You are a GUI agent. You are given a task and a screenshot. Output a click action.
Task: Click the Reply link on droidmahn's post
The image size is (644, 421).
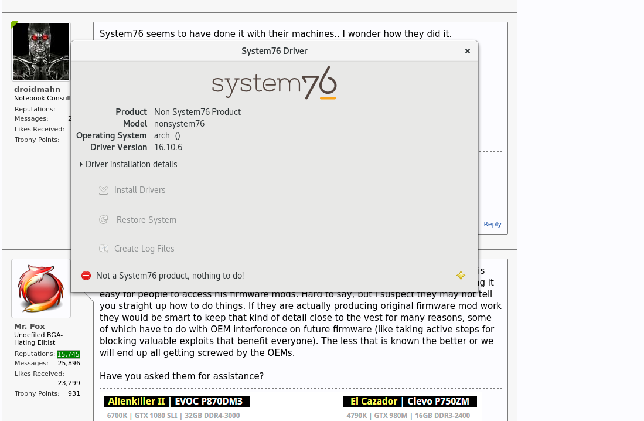point(492,224)
